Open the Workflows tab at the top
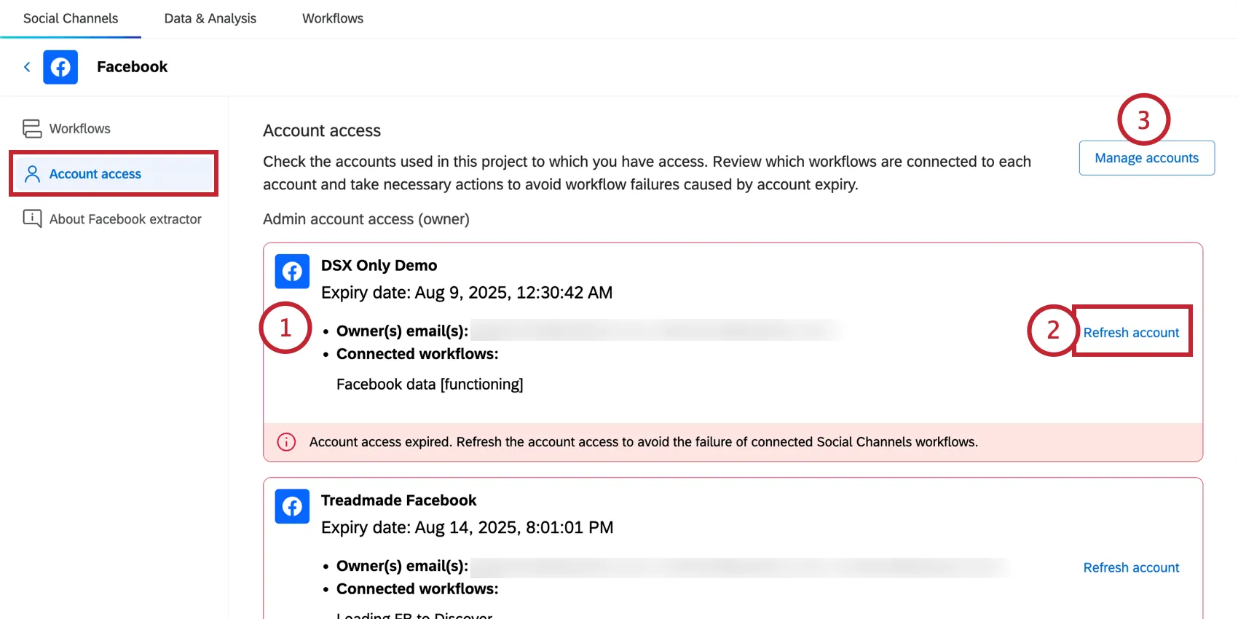Viewport: 1238px width, 619px height. pyautogui.click(x=332, y=18)
